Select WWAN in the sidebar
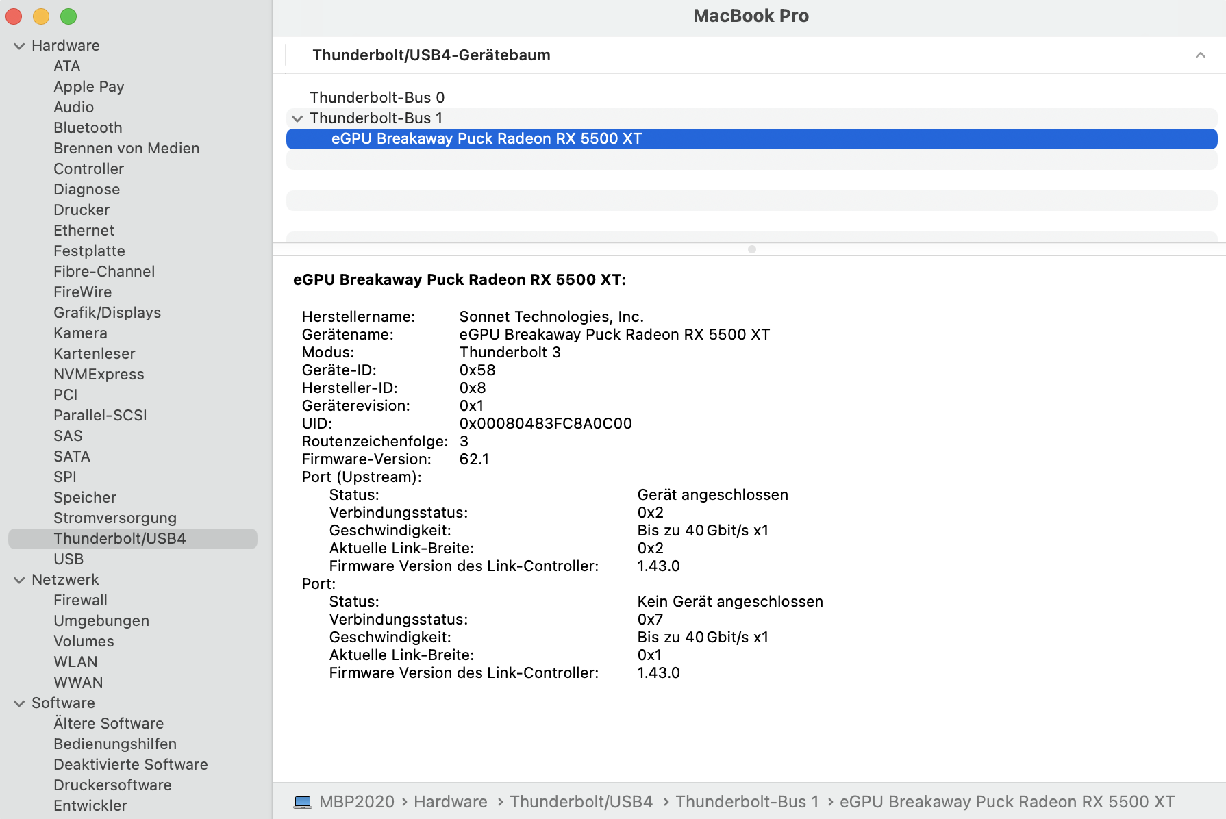 [x=79, y=683]
